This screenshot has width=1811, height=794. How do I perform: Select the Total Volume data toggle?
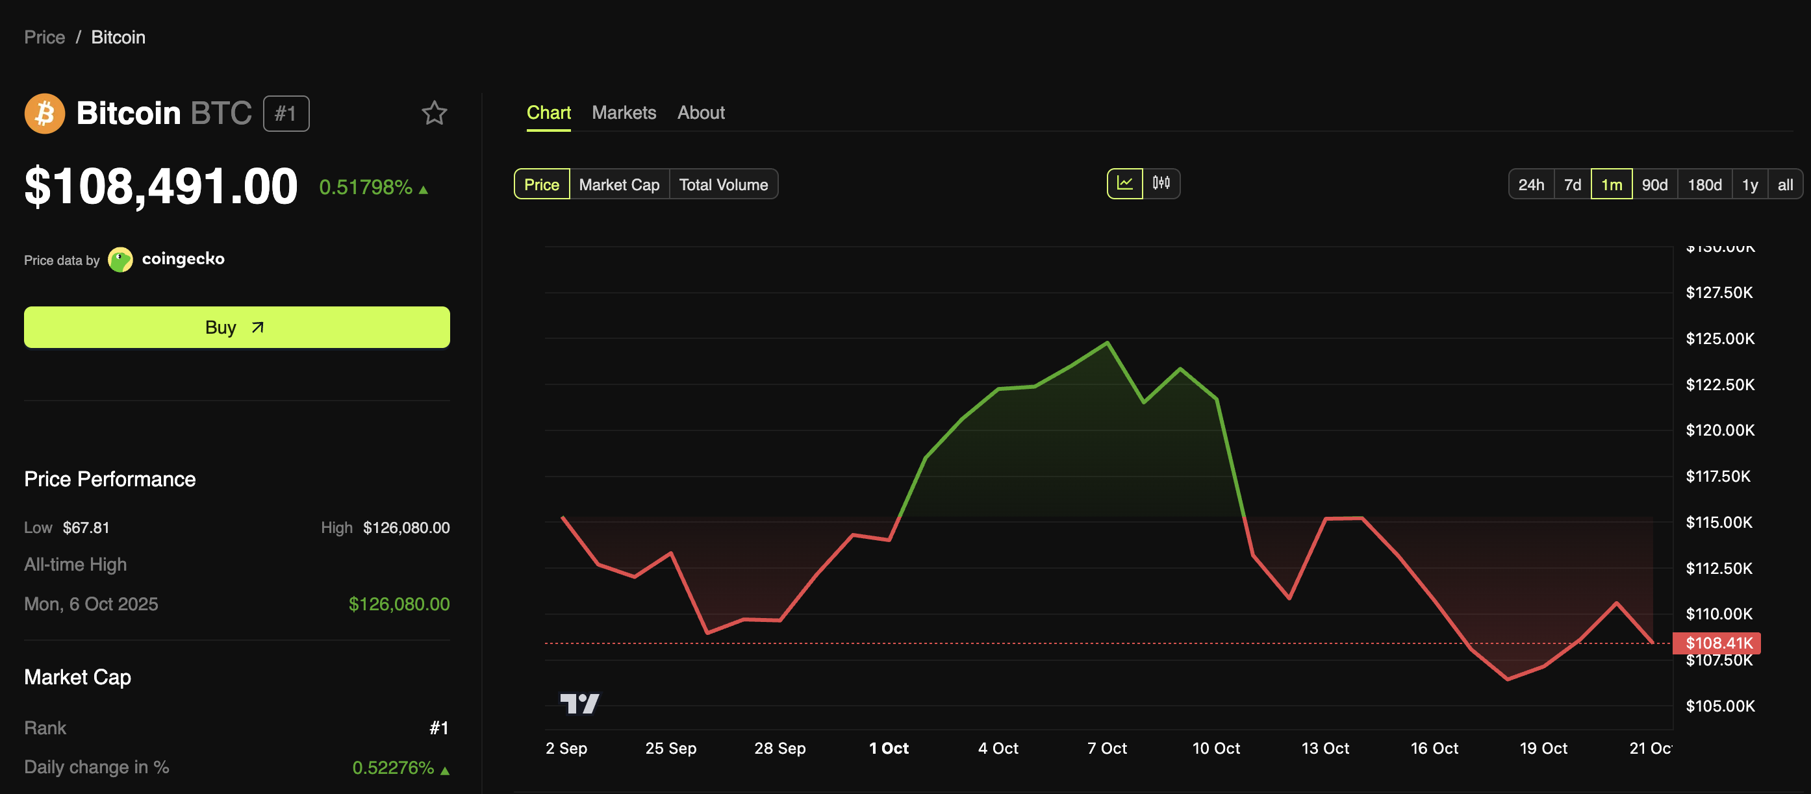click(x=723, y=185)
